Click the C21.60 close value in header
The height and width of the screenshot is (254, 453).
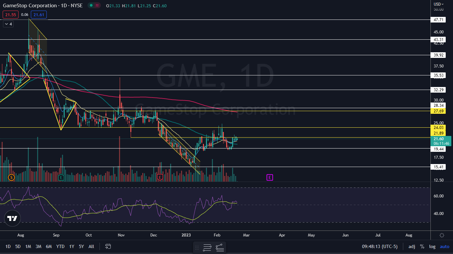click(160, 6)
